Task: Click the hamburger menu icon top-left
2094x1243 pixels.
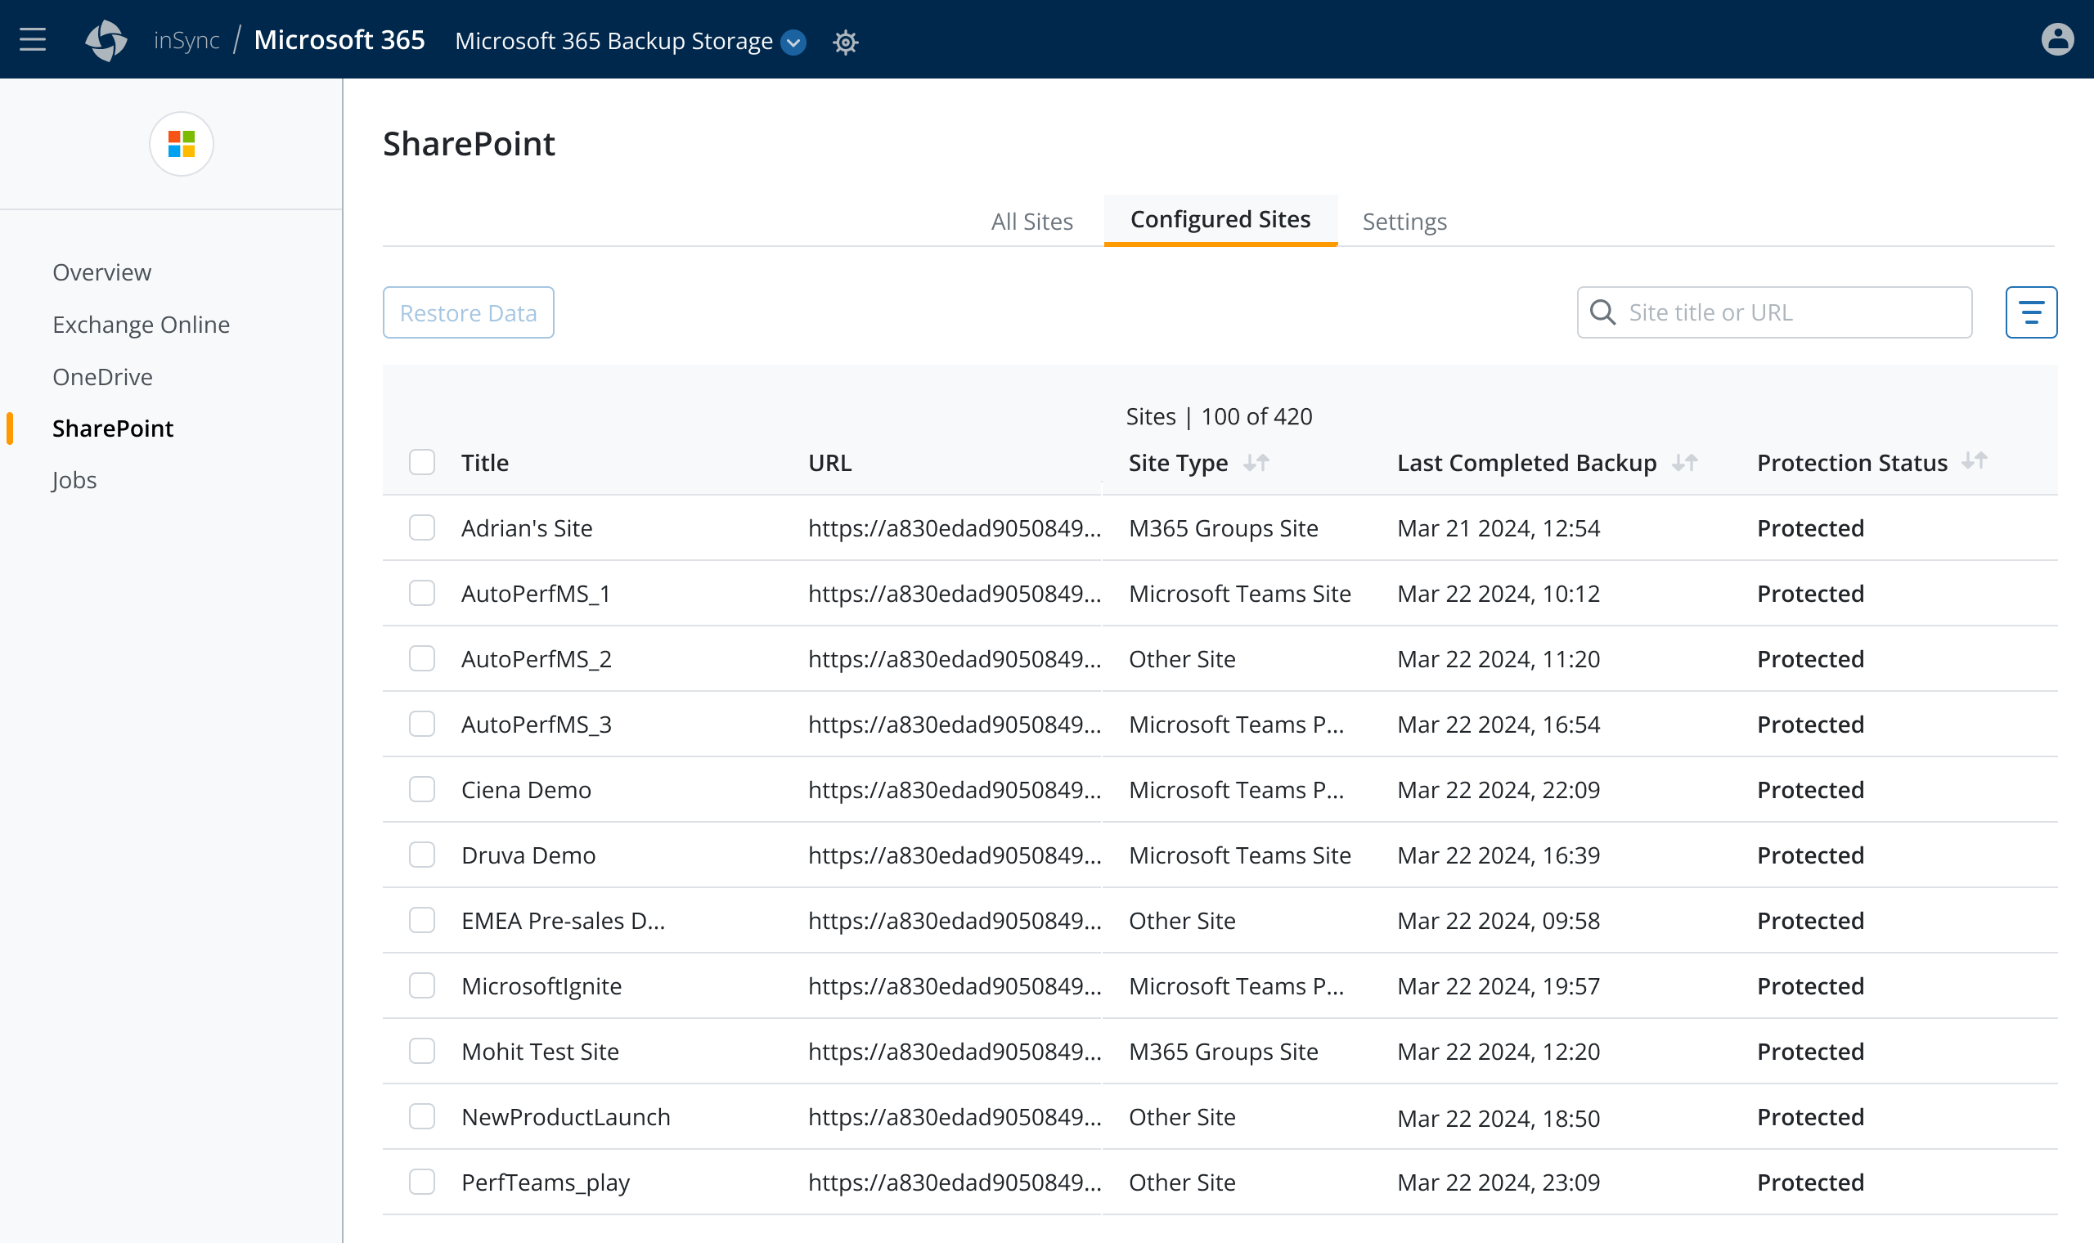Action: (34, 40)
